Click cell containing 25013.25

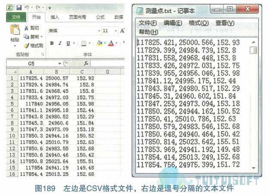click(56, 174)
